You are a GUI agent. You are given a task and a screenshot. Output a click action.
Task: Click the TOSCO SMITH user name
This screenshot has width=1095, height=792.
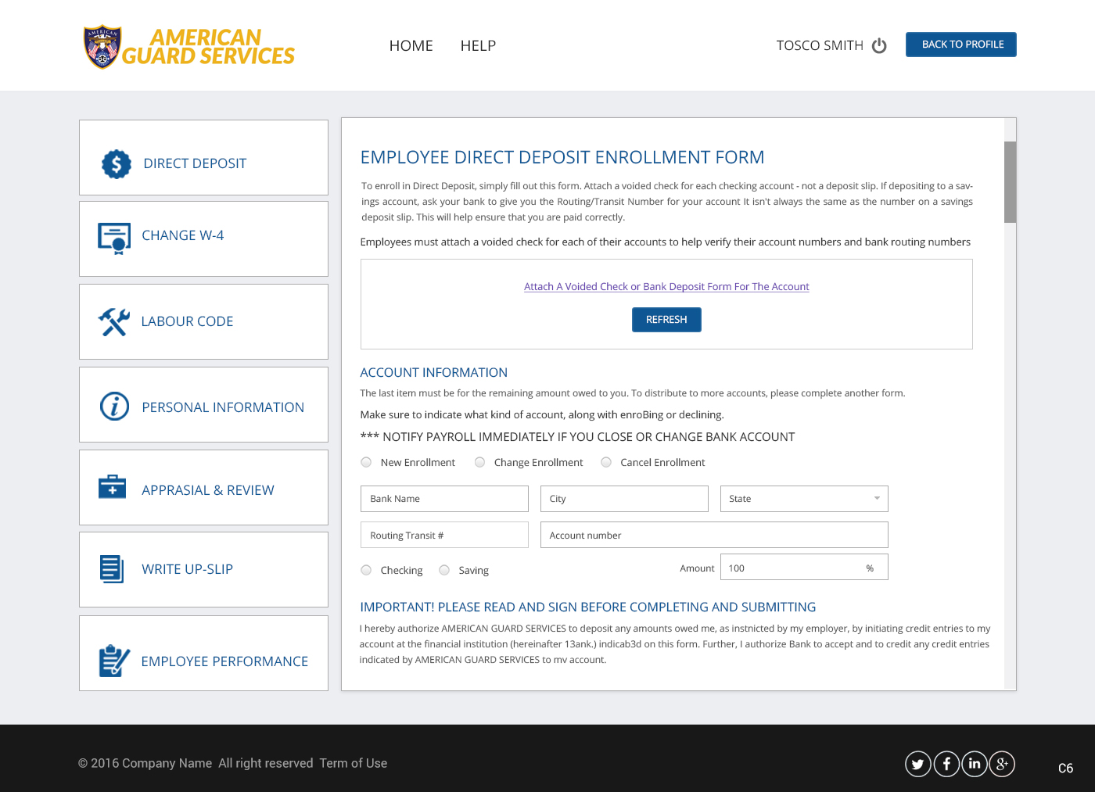point(820,45)
